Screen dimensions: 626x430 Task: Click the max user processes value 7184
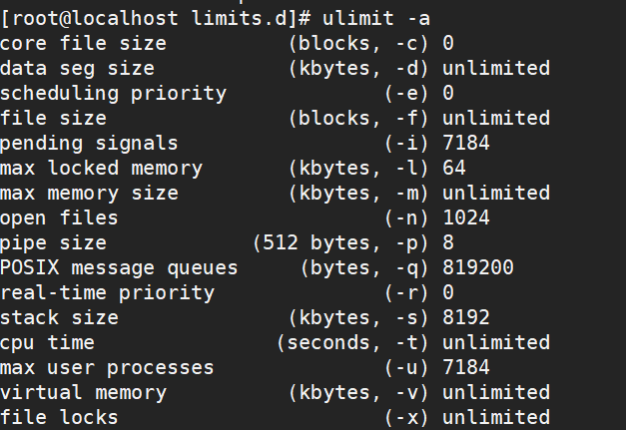pos(466,368)
